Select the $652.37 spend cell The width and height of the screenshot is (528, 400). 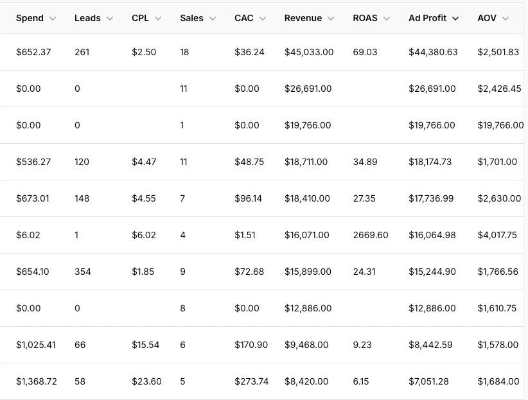pos(33,52)
